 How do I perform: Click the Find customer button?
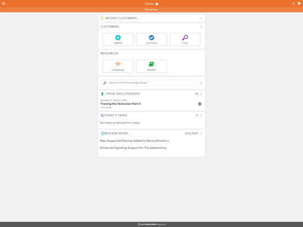click(x=185, y=39)
